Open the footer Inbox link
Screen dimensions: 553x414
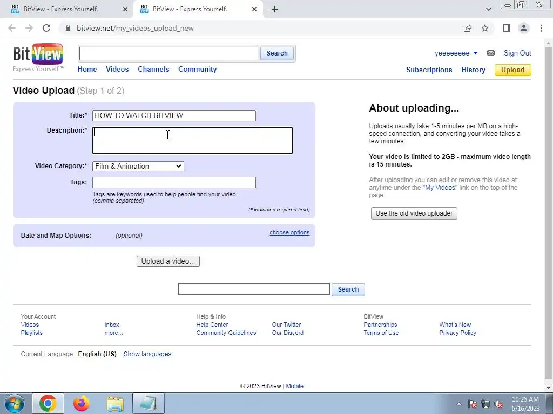click(x=112, y=325)
